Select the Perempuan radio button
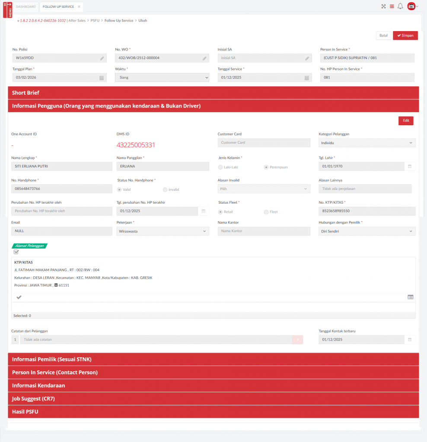The height and width of the screenshot is (442, 427). 266,167
